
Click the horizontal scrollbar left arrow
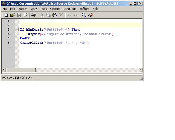click(4, 70)
